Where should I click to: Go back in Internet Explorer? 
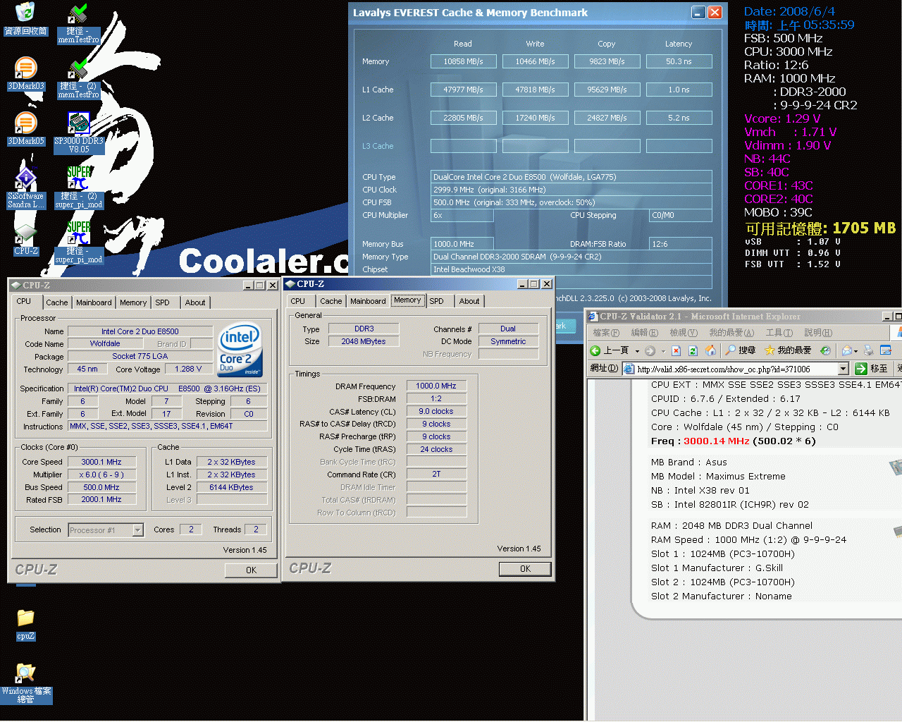[610, 350]
